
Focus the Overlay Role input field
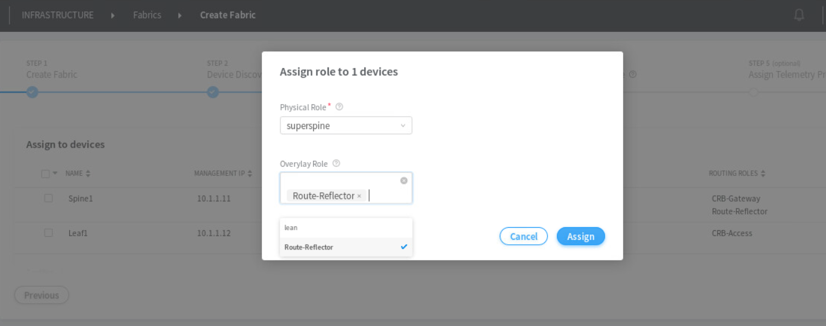[385, 195]
